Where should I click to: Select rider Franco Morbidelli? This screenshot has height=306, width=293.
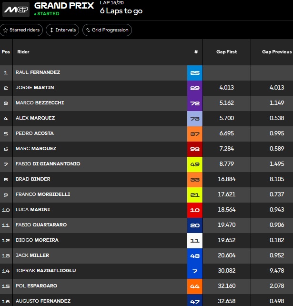(43, 194)
